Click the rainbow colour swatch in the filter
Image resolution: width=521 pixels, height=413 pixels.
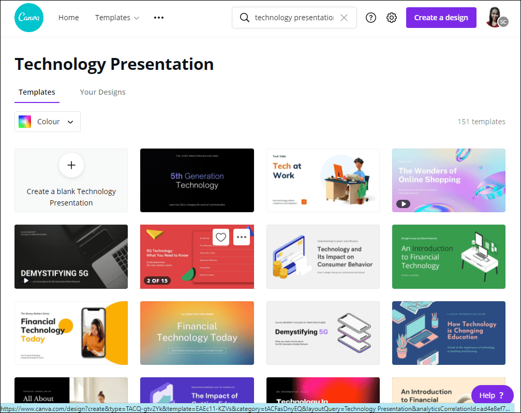click(x=24, y=122)
